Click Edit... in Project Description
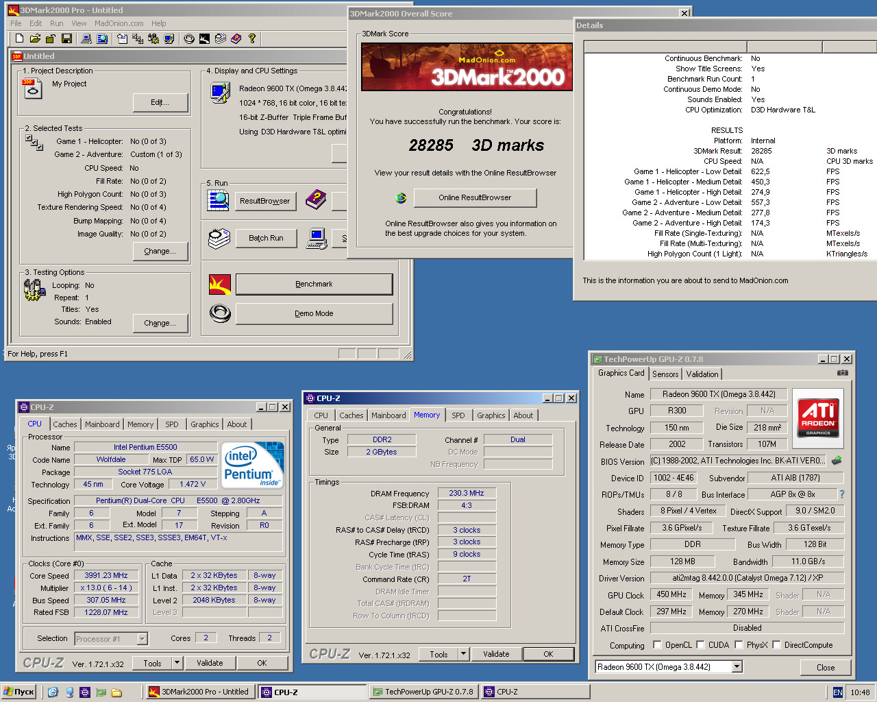The image size is (877, 702). (160, 102)
